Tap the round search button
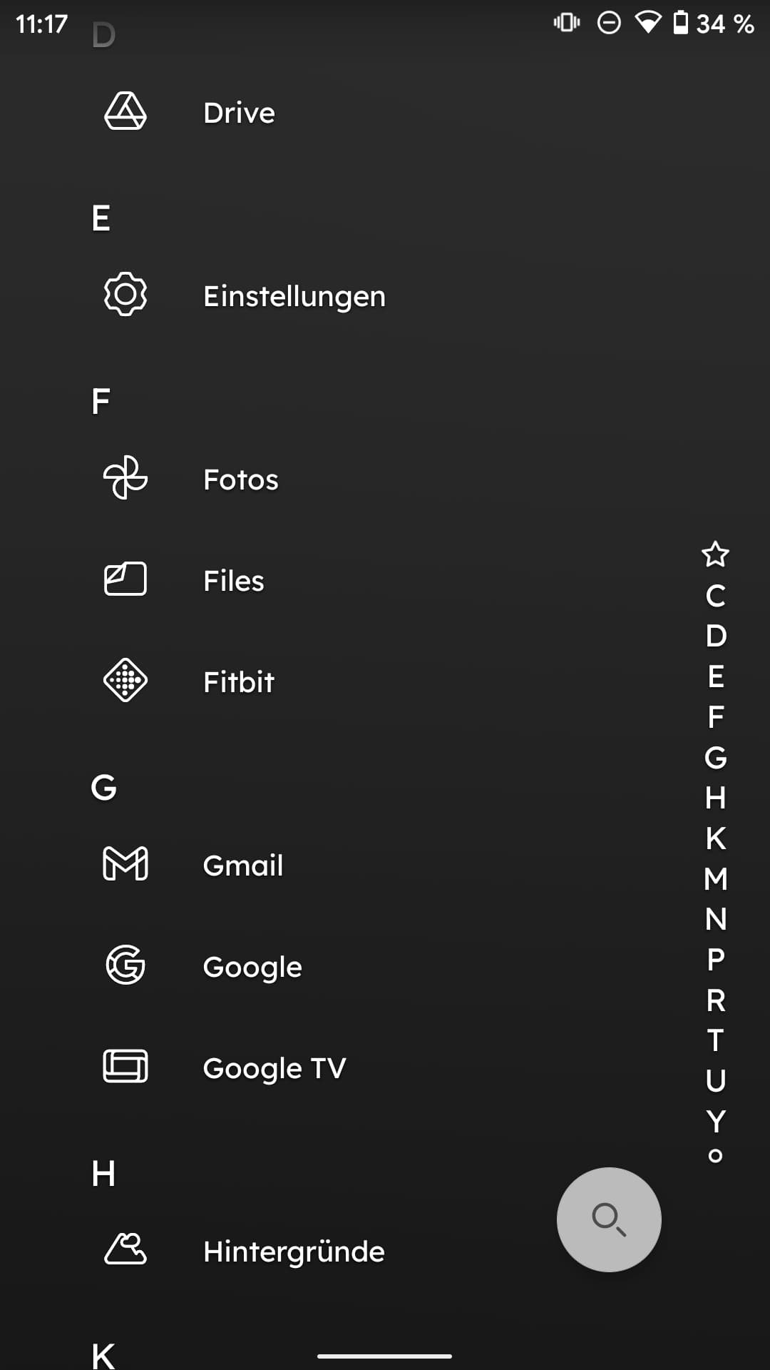The width and height of the screenshot is (770, 1370). point(609,1219)
